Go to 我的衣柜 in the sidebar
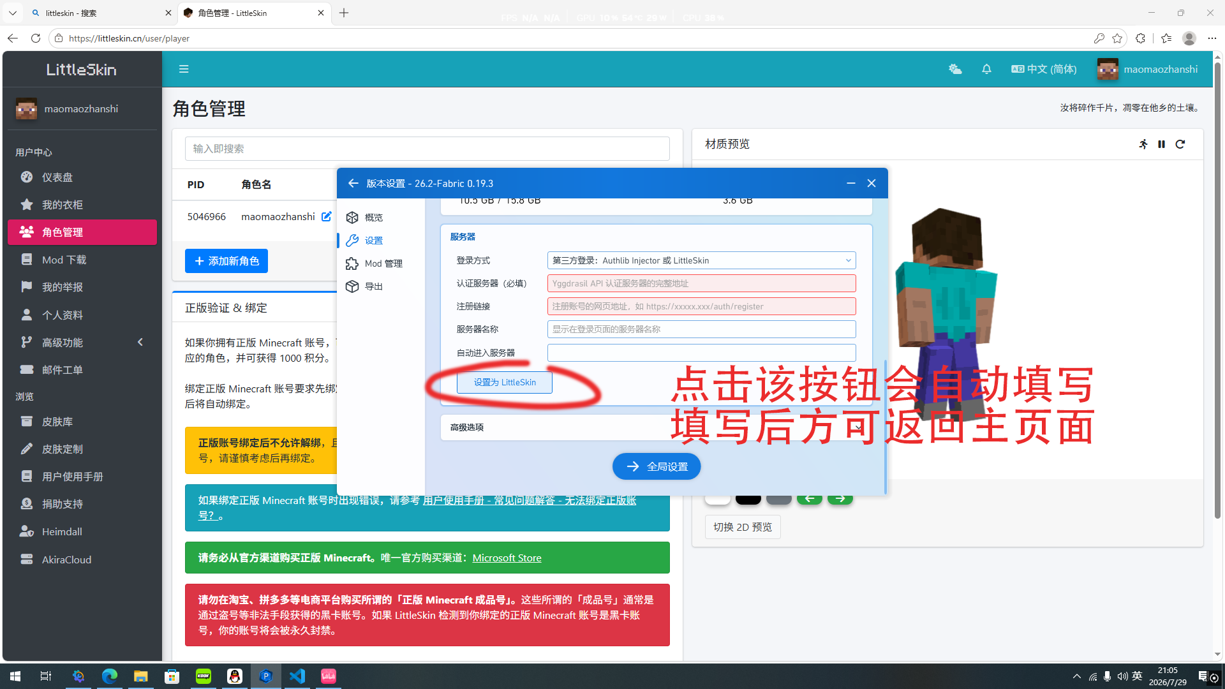 82,205
